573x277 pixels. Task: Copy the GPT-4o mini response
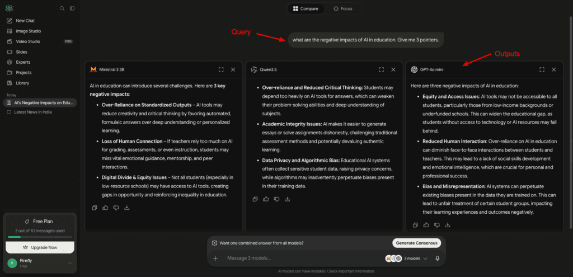point(415,225)
